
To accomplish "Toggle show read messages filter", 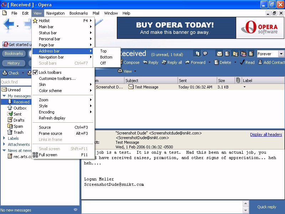I will 219,54.
